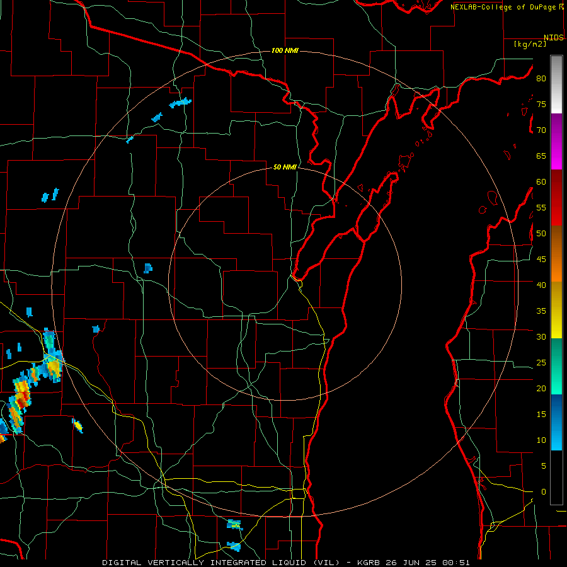Select the 15 value on the scale
567x567 pixels.
tap(541, 415)
